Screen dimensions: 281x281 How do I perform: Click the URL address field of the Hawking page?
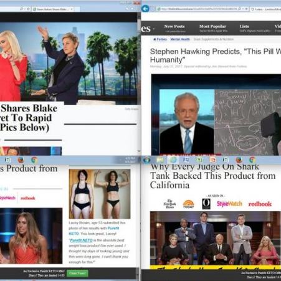[x=198, y=9]
